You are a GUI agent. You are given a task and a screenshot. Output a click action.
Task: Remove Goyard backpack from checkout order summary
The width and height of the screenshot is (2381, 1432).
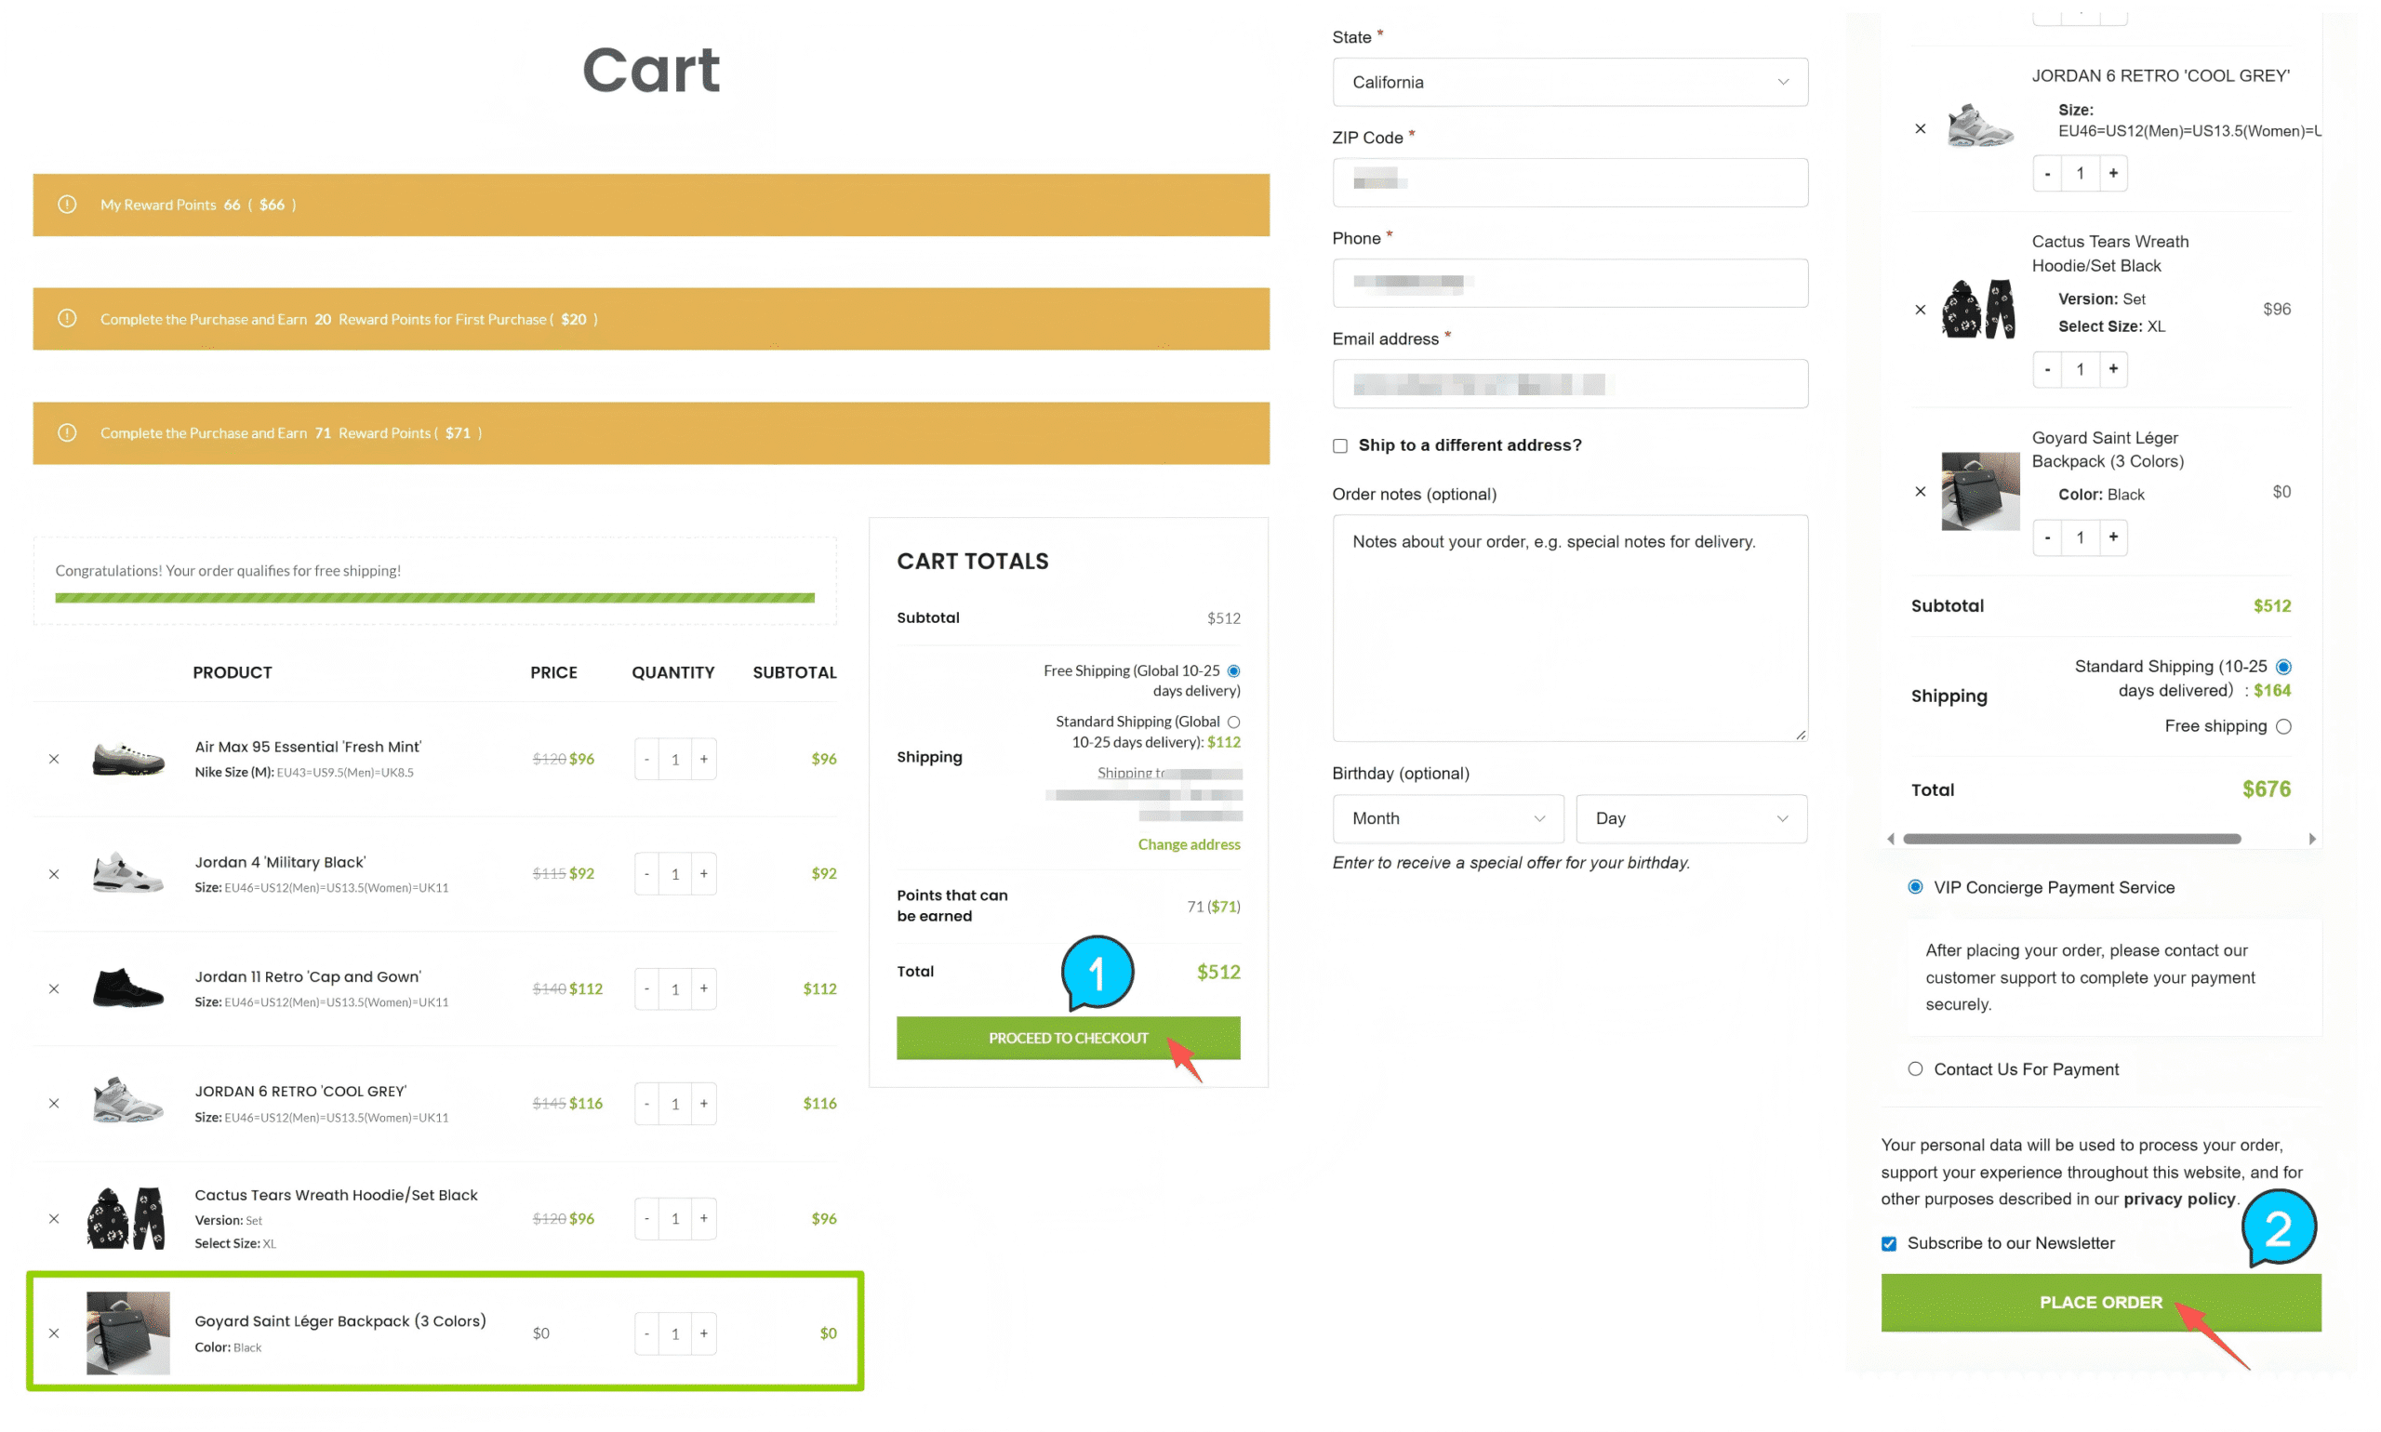click(1920, 491)
